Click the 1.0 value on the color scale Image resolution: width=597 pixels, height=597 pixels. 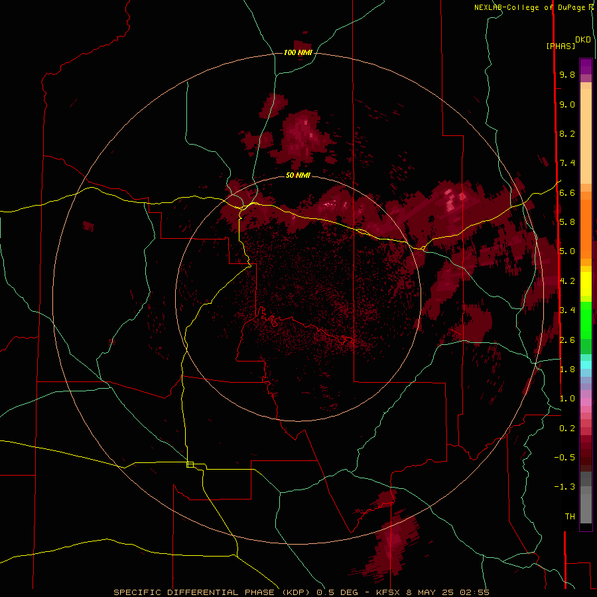(567, 399)
